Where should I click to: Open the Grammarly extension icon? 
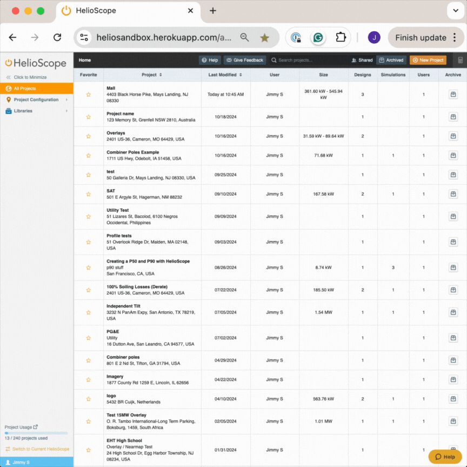(318, 37)
